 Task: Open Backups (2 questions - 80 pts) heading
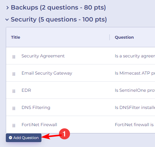[x=58, y=7]
